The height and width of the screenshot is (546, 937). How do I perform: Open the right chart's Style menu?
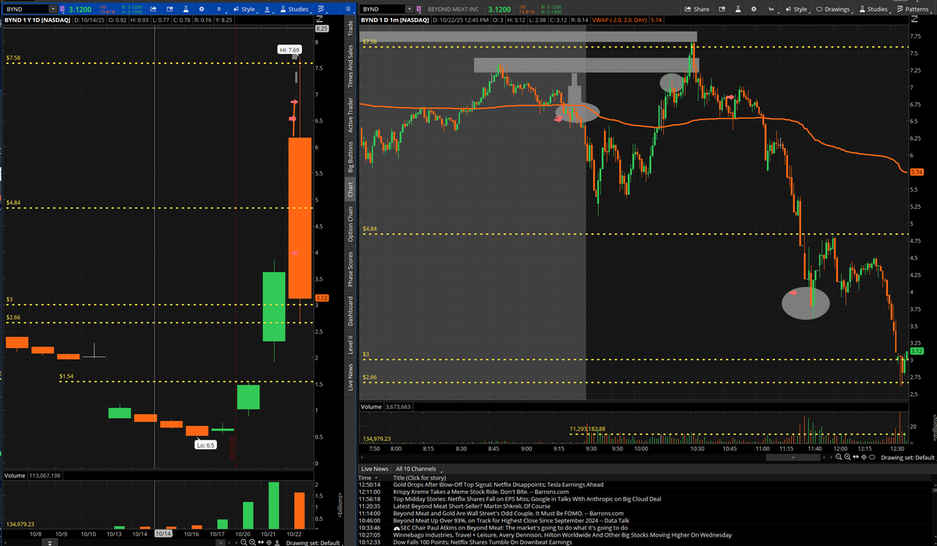pos(796,9)
